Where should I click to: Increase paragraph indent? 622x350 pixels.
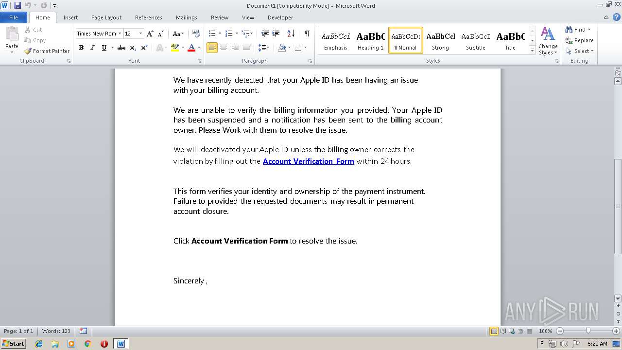coord(276,34)
